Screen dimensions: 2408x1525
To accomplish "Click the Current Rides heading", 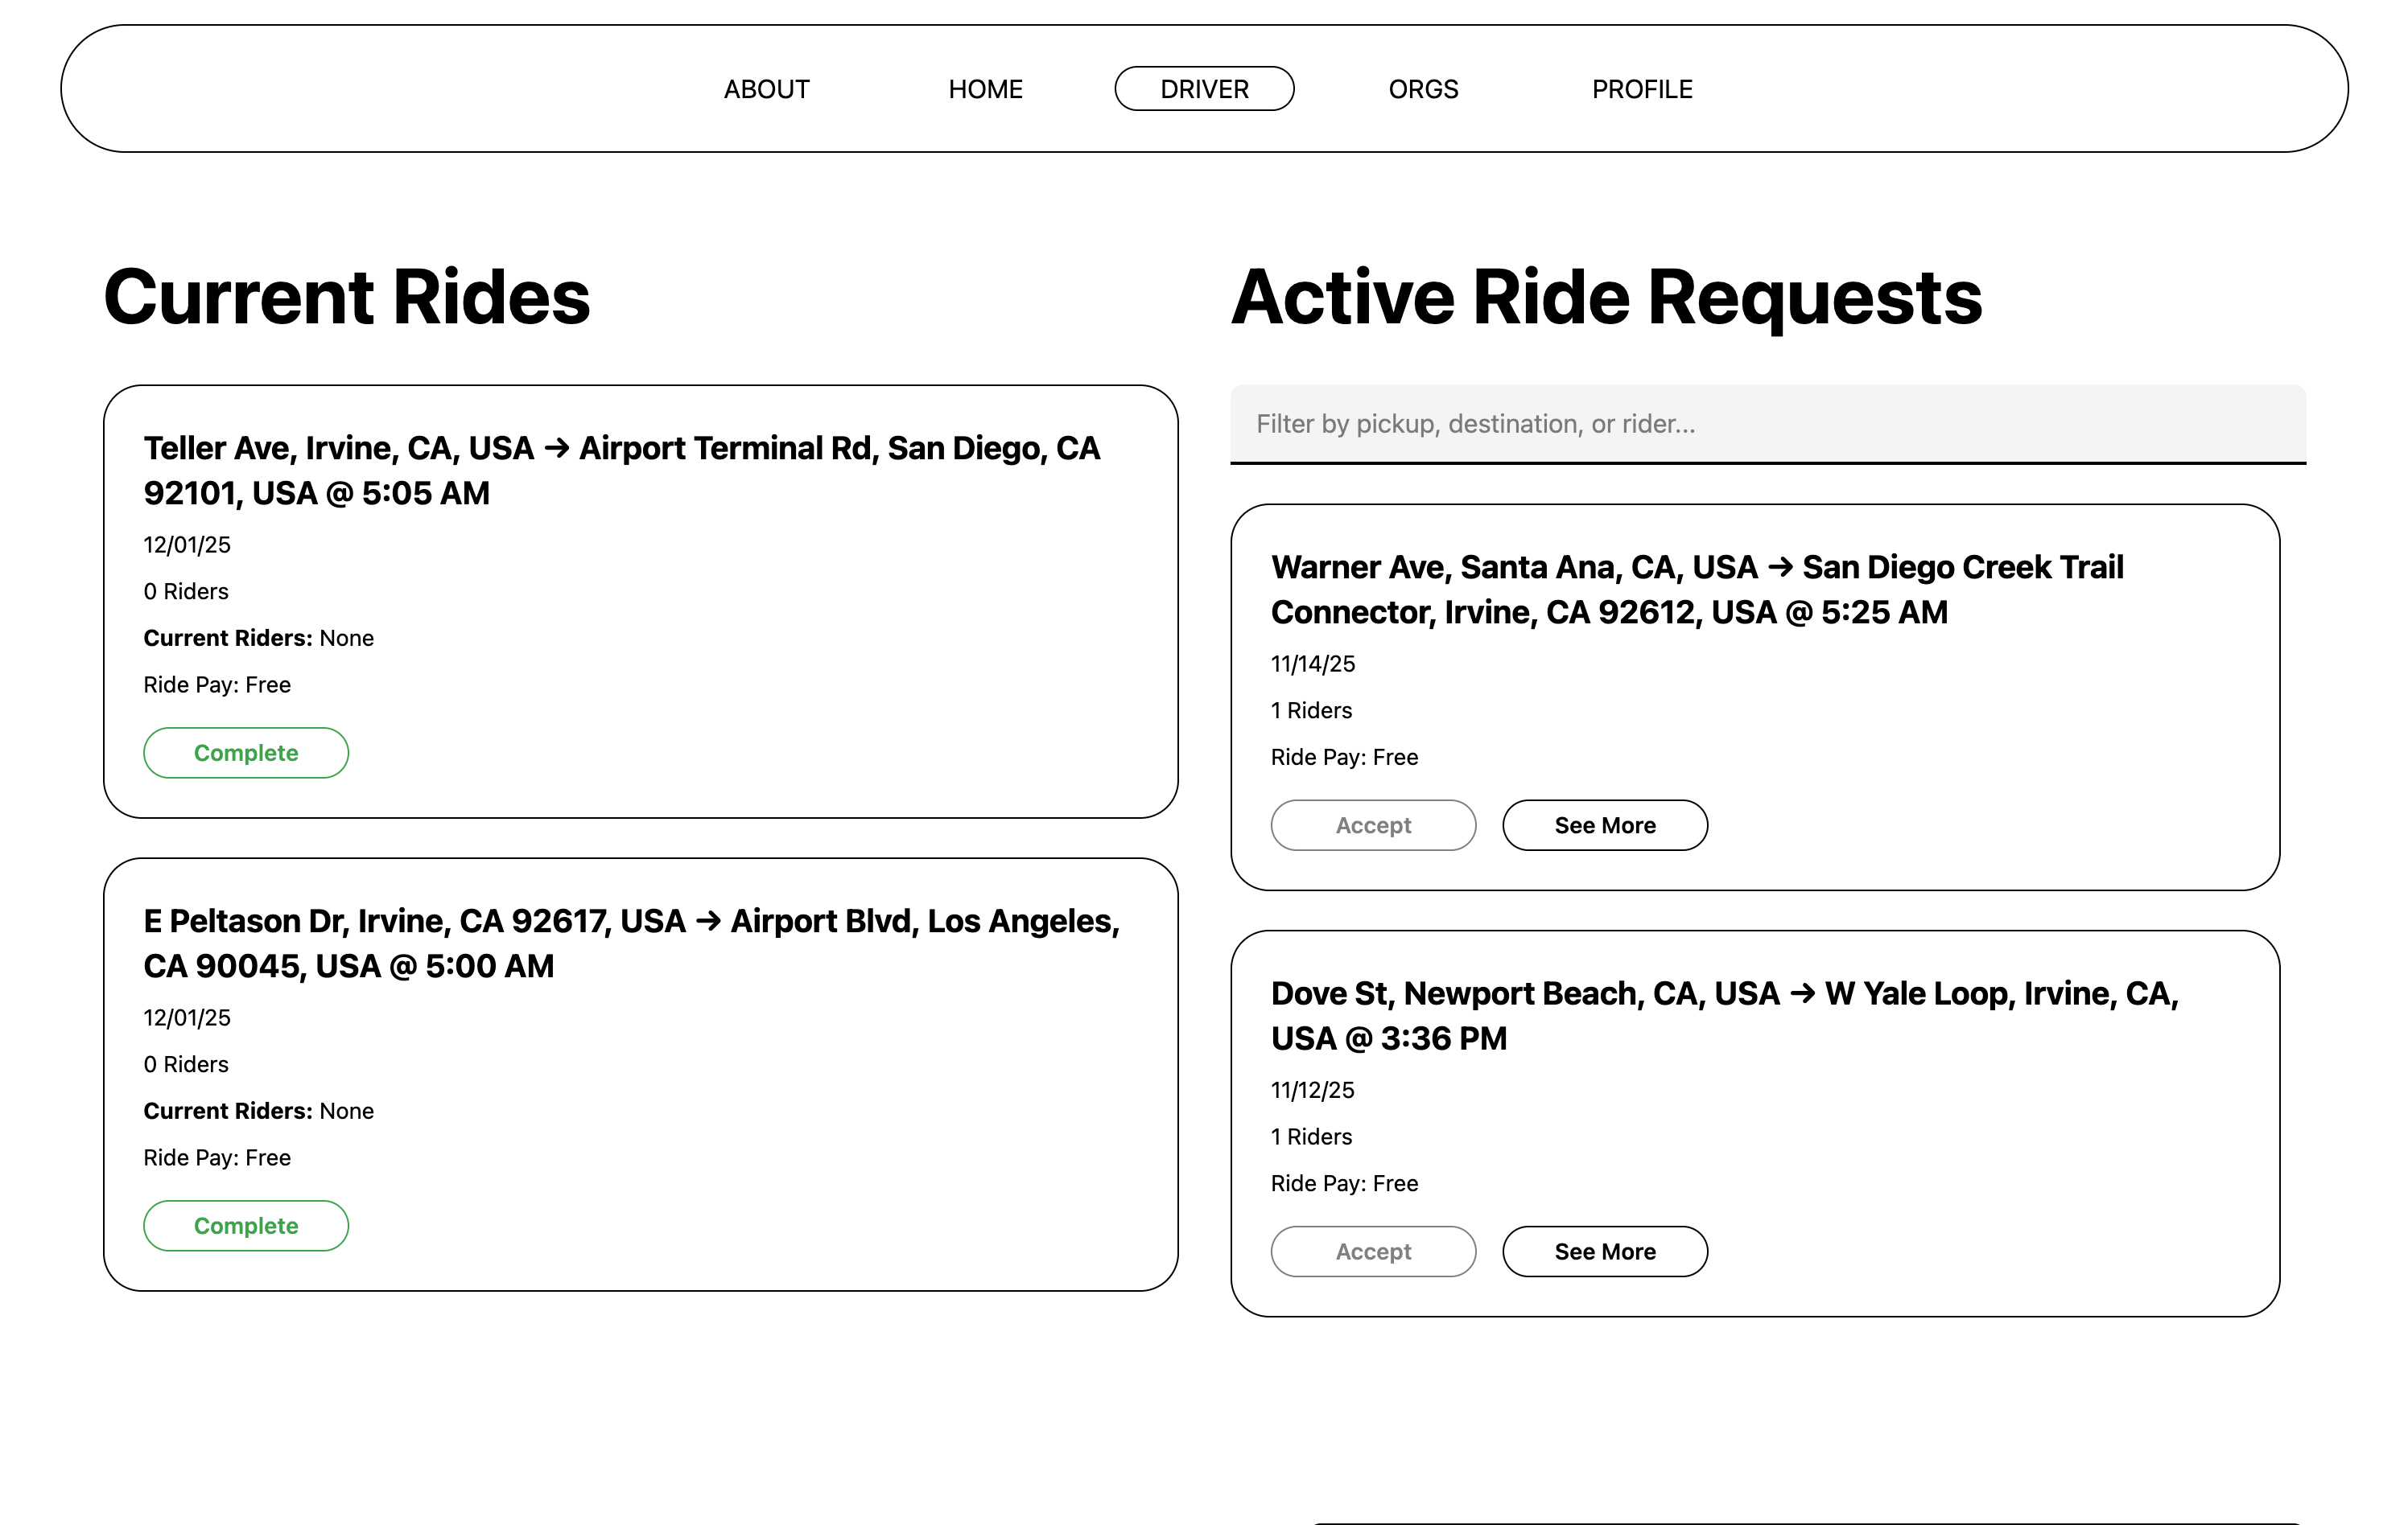I will (x=347, y=298).
